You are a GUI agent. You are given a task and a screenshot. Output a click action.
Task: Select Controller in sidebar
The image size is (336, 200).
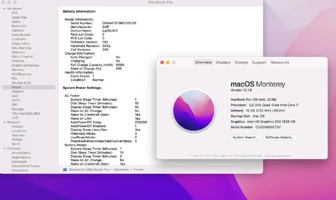tap(19, 39)
